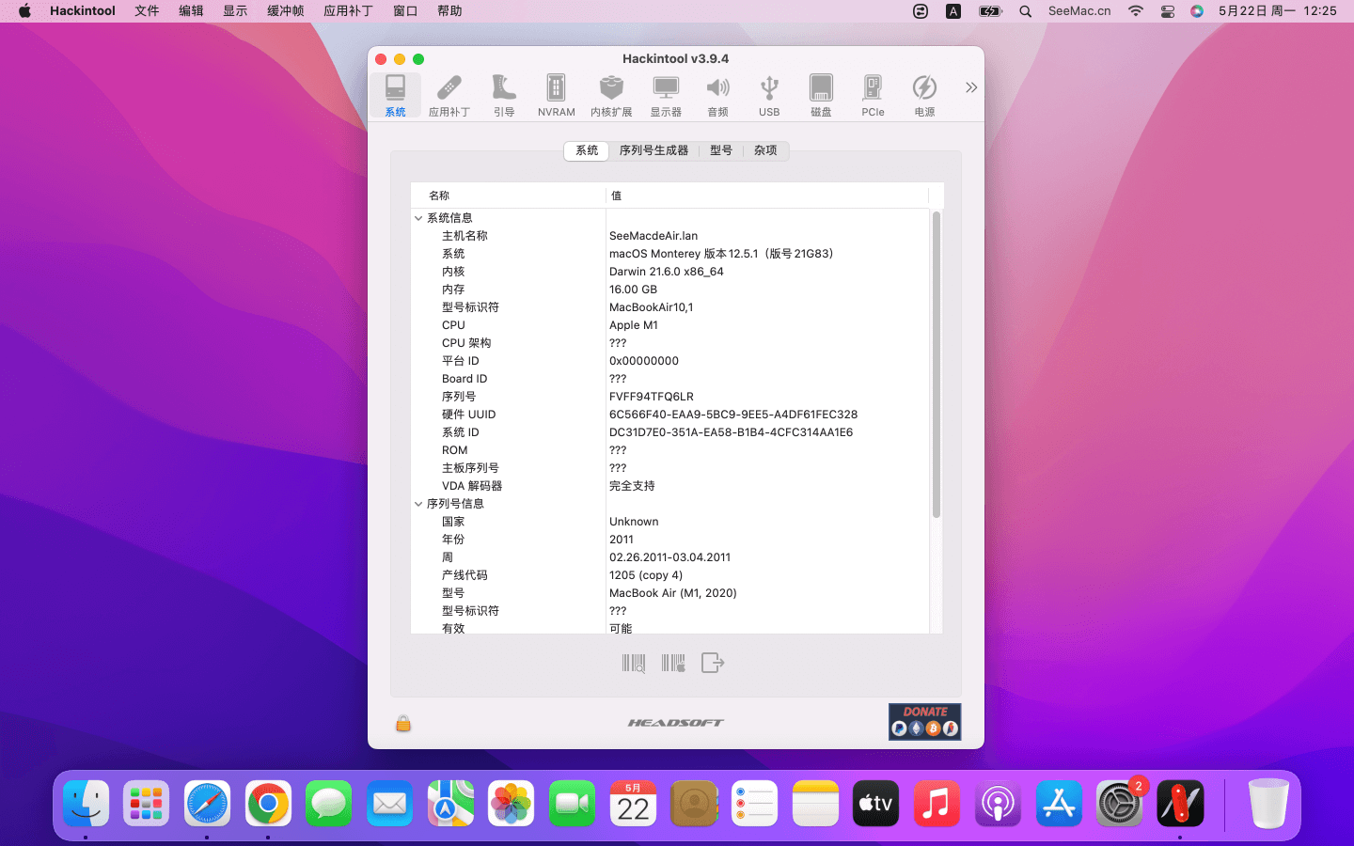
Task: Open the 内核扩展 kext toolbar icon
Action: (611, 95)
